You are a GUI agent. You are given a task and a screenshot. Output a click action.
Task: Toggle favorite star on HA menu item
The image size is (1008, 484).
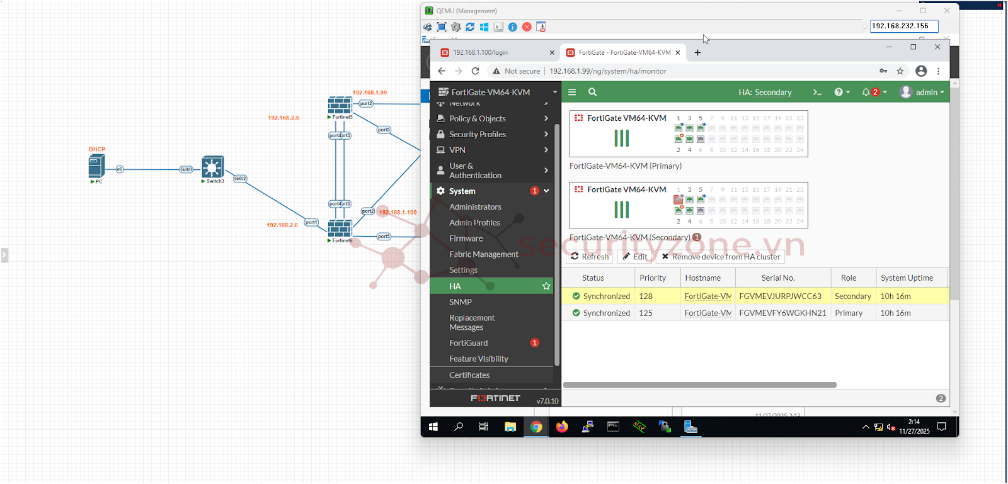pos(546,286)
